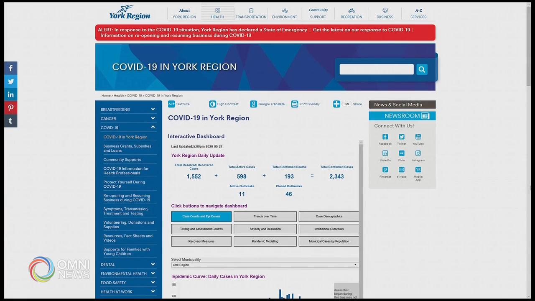This screenshot has width=535, height=301.
Task: Click the Facebook share icon on left sidebar
Action: tap(10, 68)
